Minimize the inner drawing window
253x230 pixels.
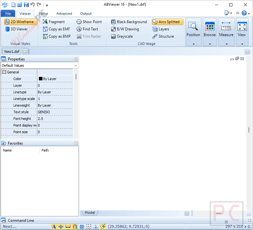point(232,59)
